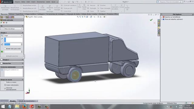
Task: Open the Editar menu
Action: tap(23, 2)
